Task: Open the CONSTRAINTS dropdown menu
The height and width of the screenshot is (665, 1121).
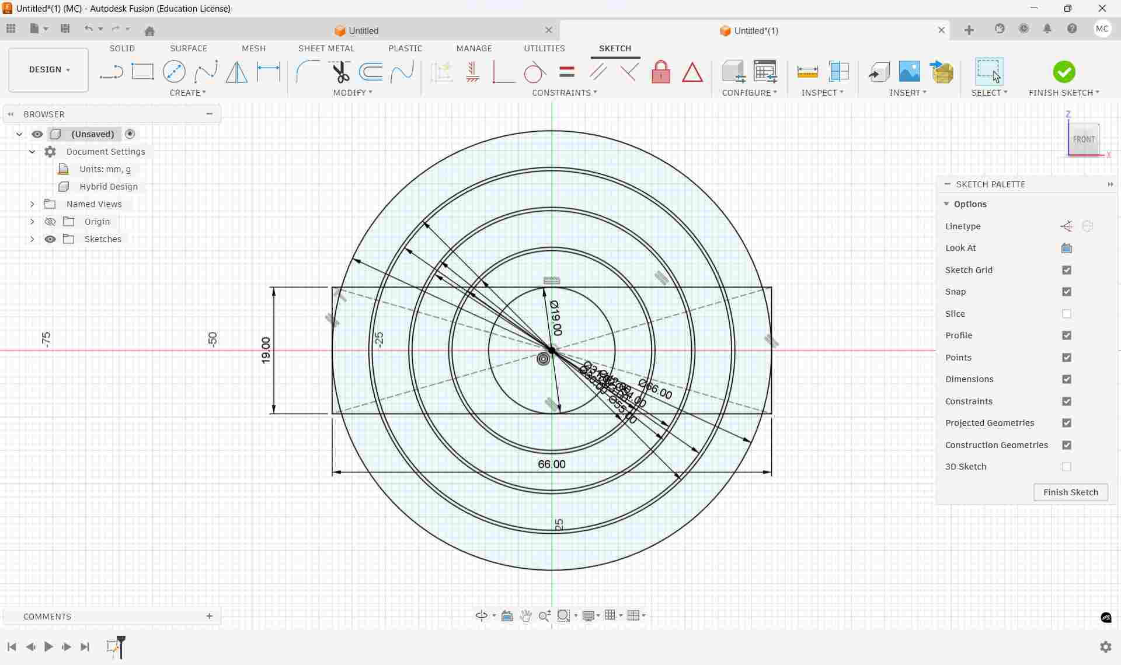Action: tap(564, 93)
